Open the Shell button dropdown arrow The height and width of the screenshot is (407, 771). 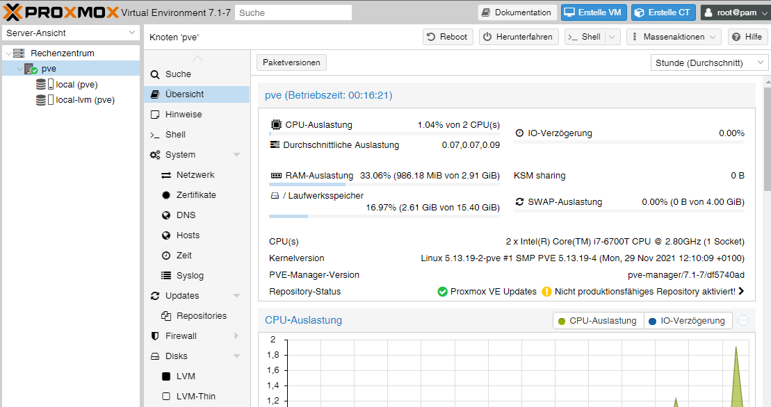(x=612, y=37)
